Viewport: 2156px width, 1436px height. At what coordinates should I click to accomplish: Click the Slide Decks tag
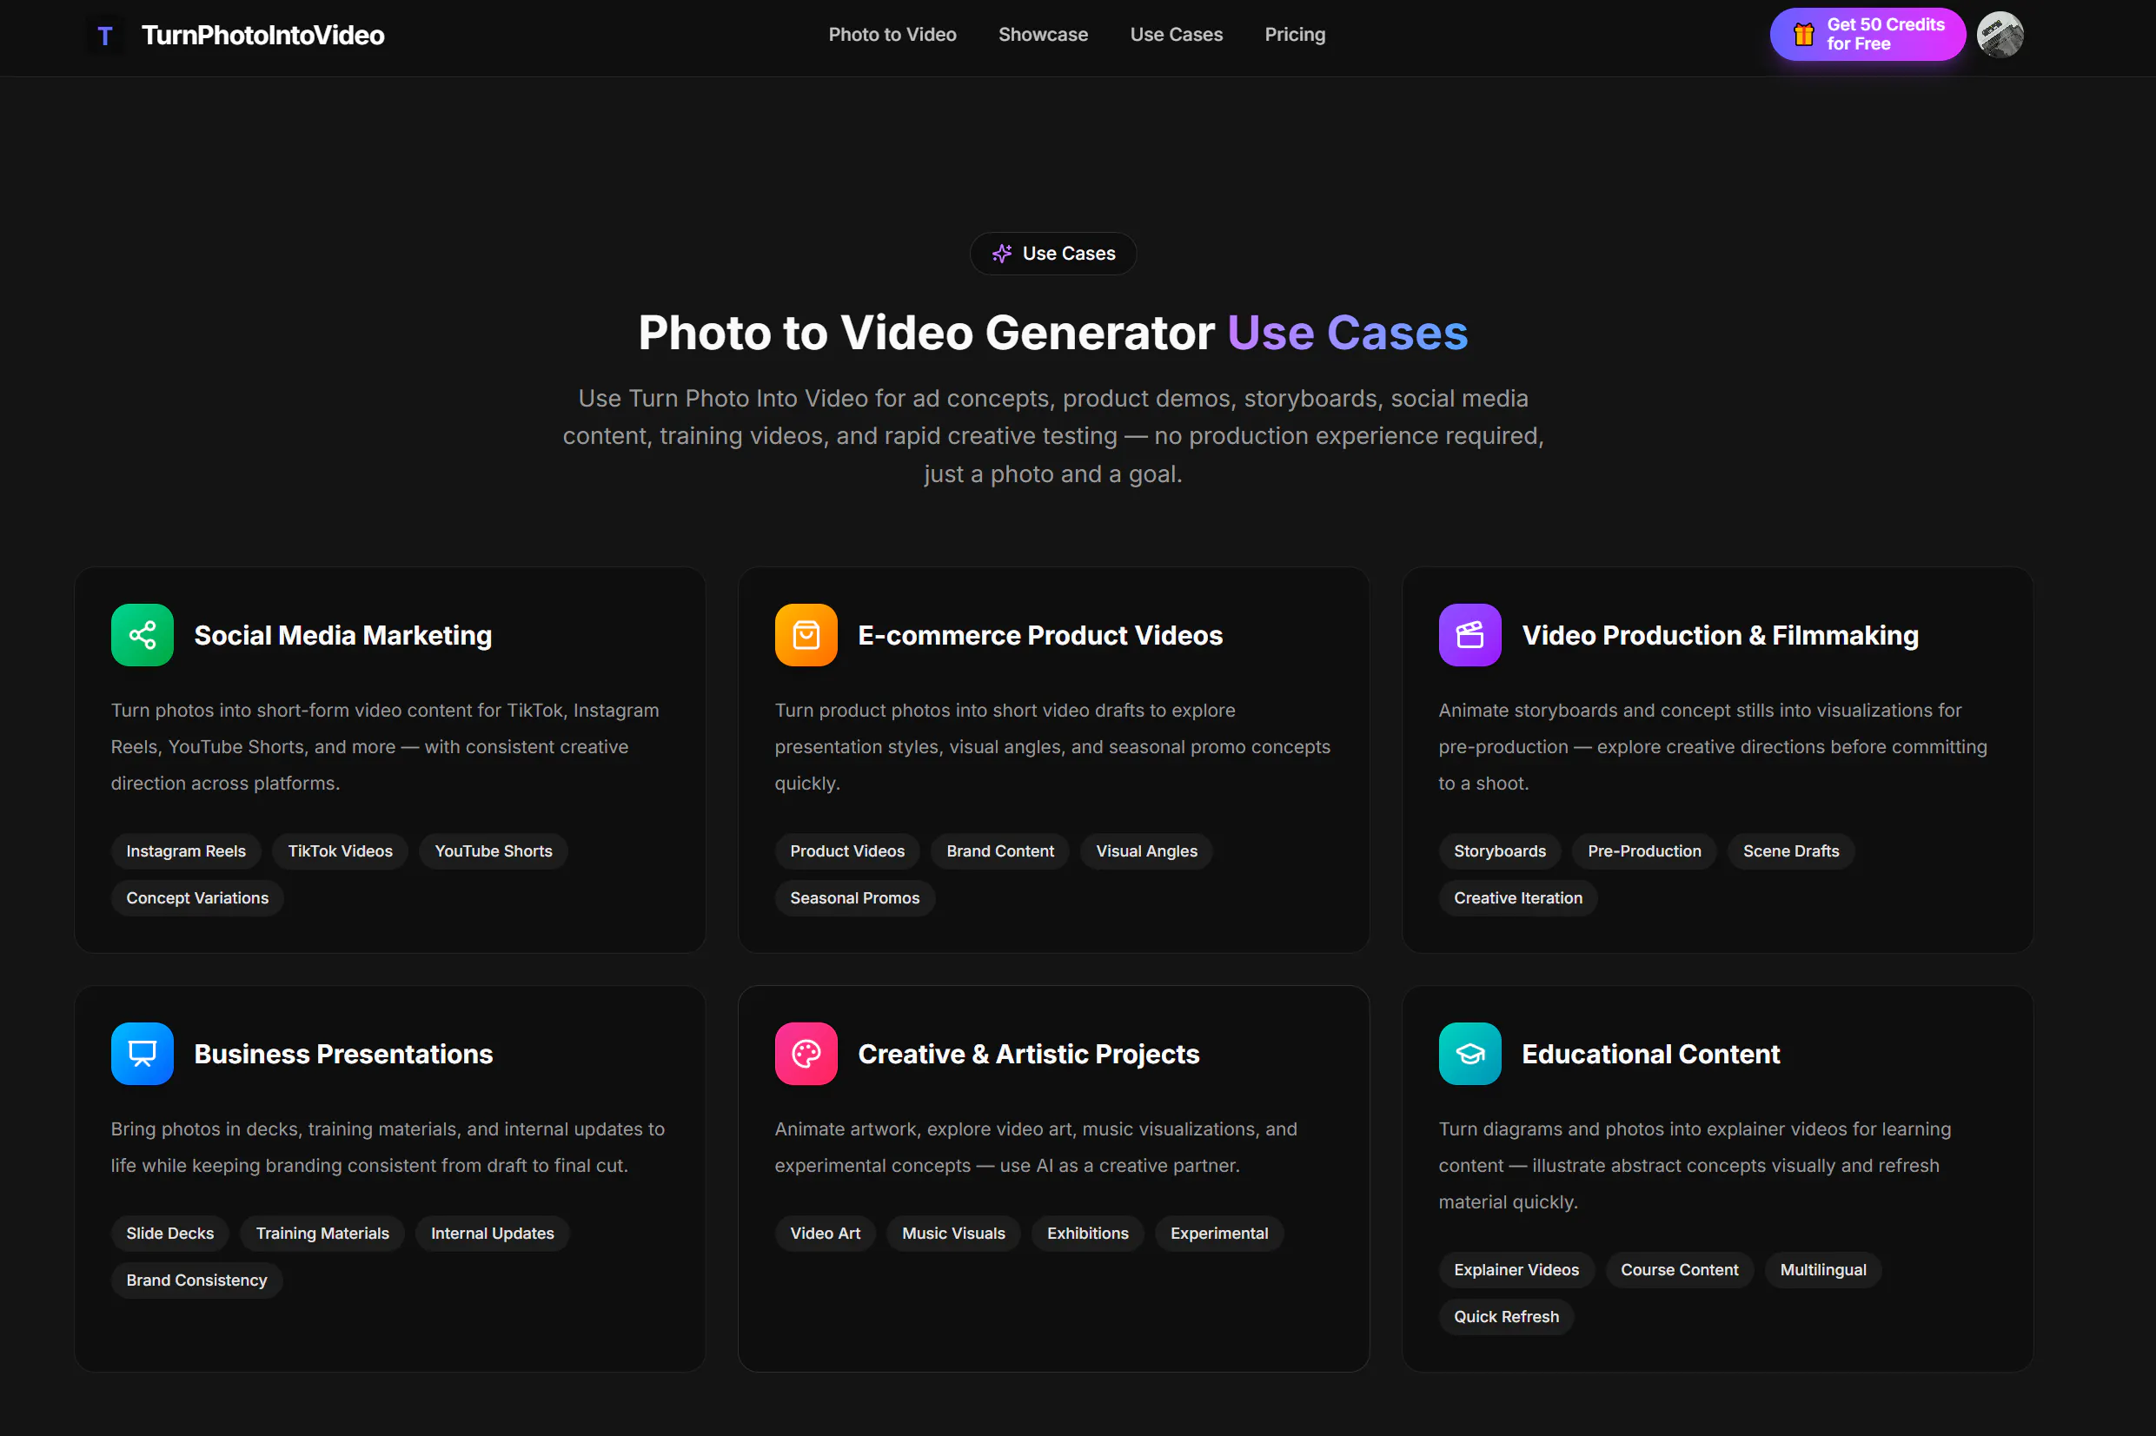[x=170, y=1233]
